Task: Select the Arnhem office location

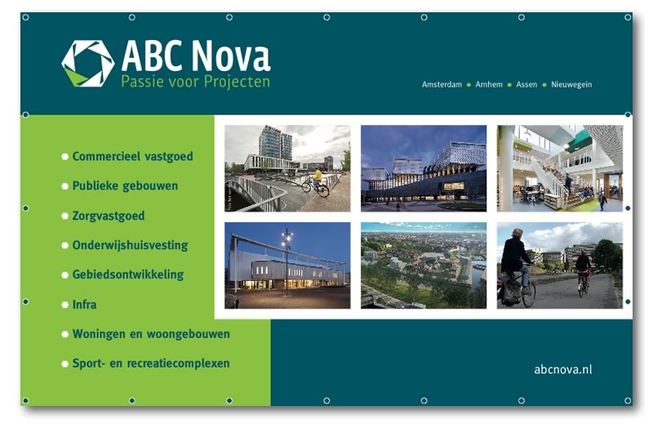Action: (x=489, y=84)
